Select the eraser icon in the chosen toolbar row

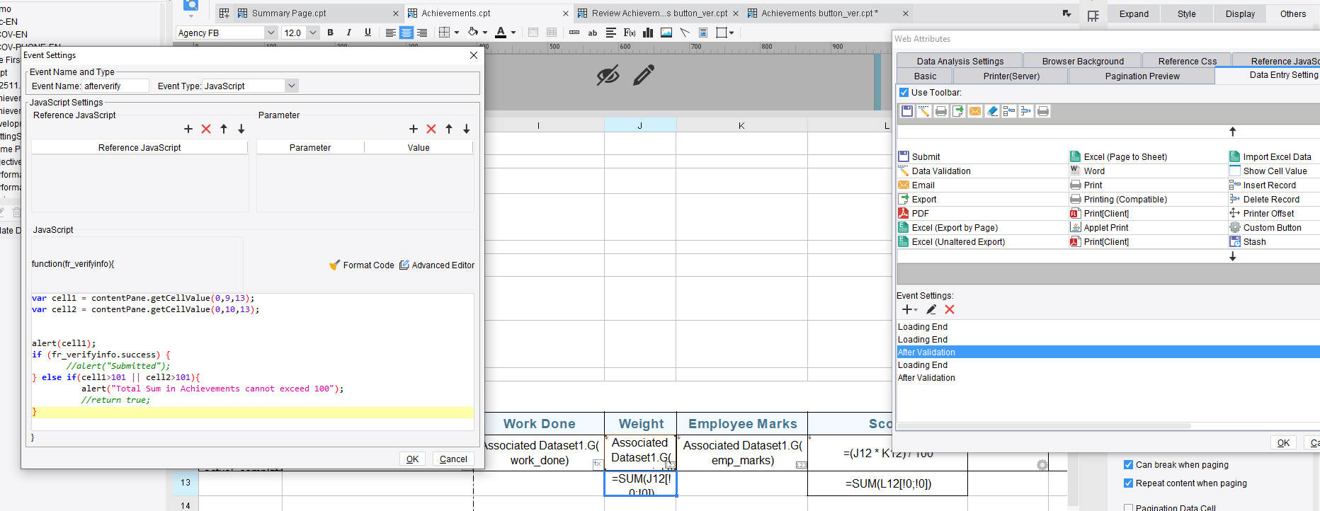(x=992, y=111)
